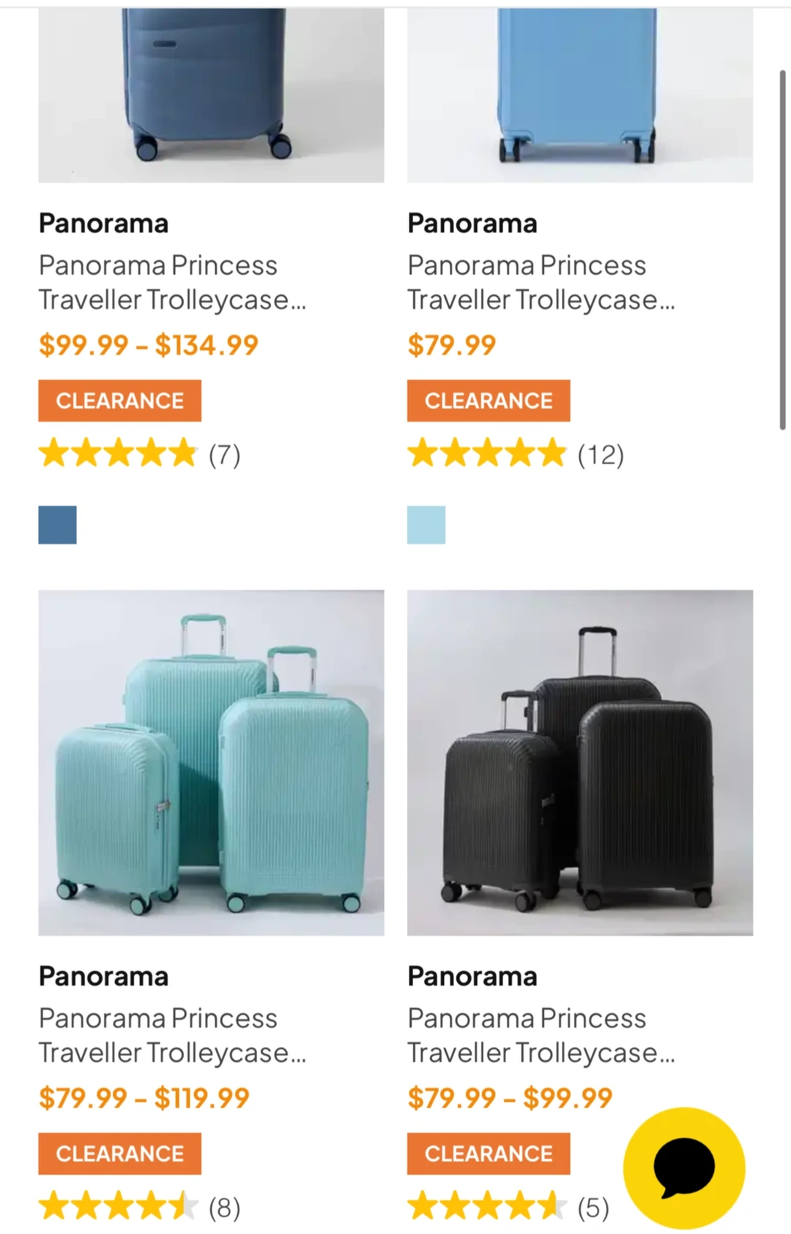Open the product title priced at $79.99 only

pos(541,282)
